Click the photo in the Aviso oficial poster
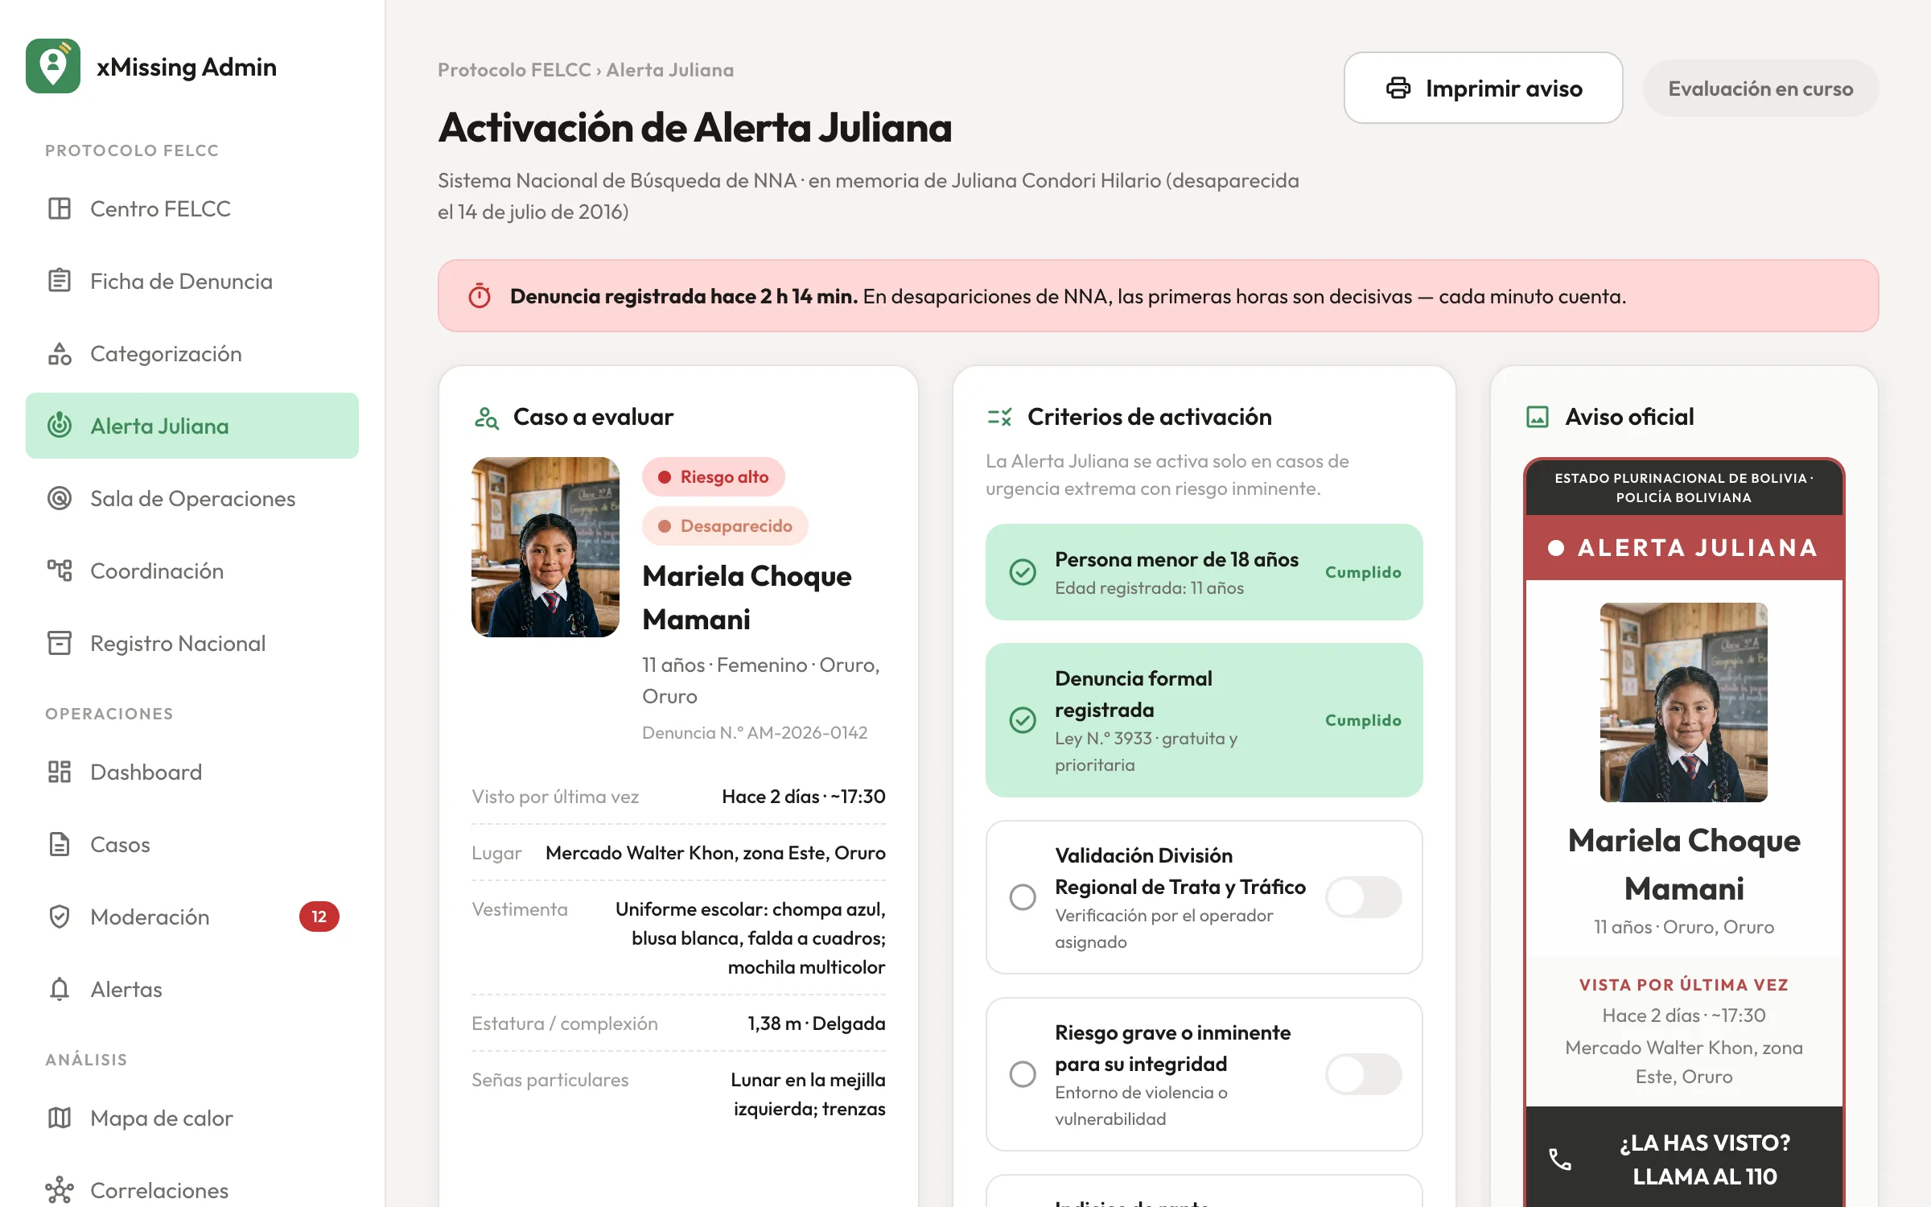The height and width of the screenshot is (1207, 1931). [x=1683, y=702]
